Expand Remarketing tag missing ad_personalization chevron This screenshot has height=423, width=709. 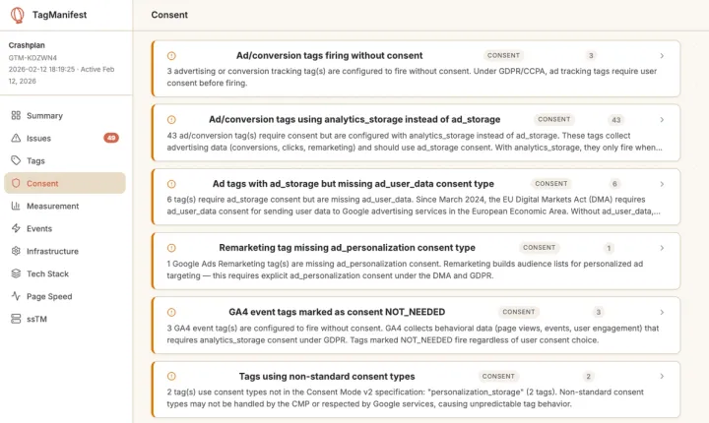662,248
